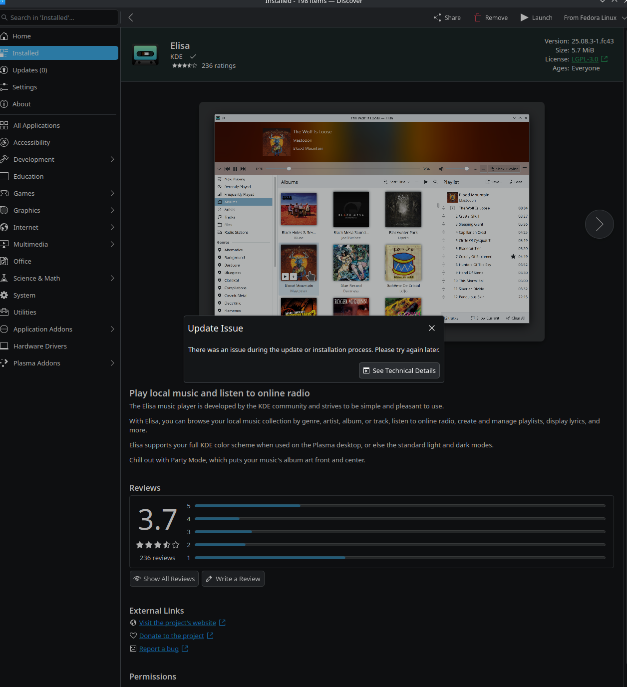Expand the Multimedia category
Image resolution: width=627 pixels, height=687 pixels.
112,244
